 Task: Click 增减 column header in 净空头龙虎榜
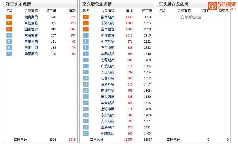pyautogui.click(x=72, y=11)
